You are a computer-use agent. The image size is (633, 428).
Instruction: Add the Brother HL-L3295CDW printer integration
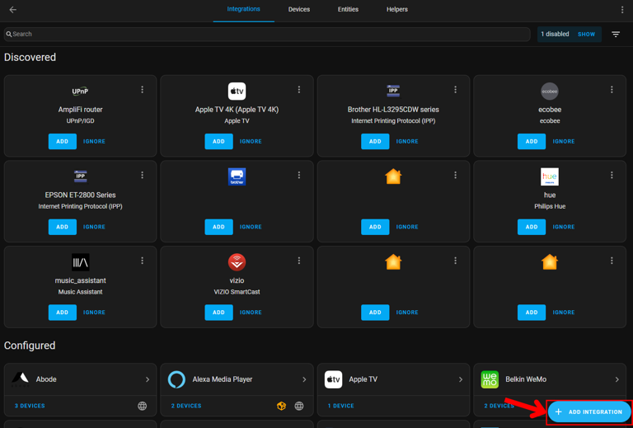[375, 141]
